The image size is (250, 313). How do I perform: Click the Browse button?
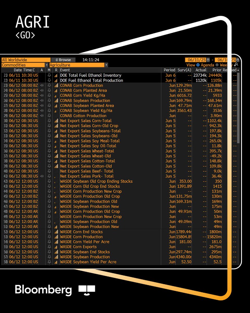tap(63, 60)
